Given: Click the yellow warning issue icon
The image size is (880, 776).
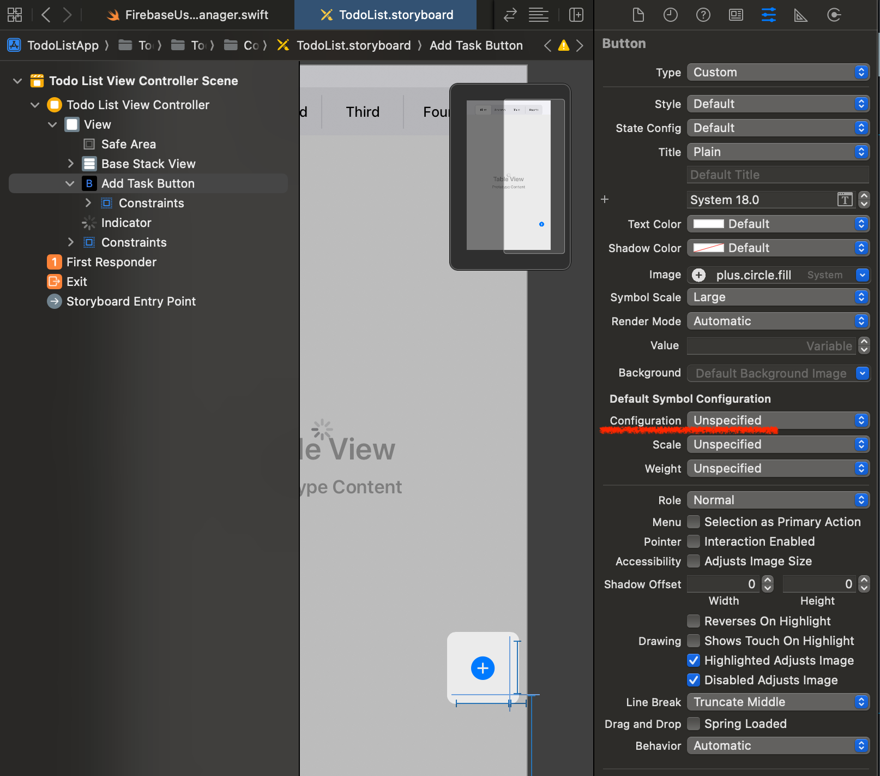Looking at the screenshot, I should point(564,45).
